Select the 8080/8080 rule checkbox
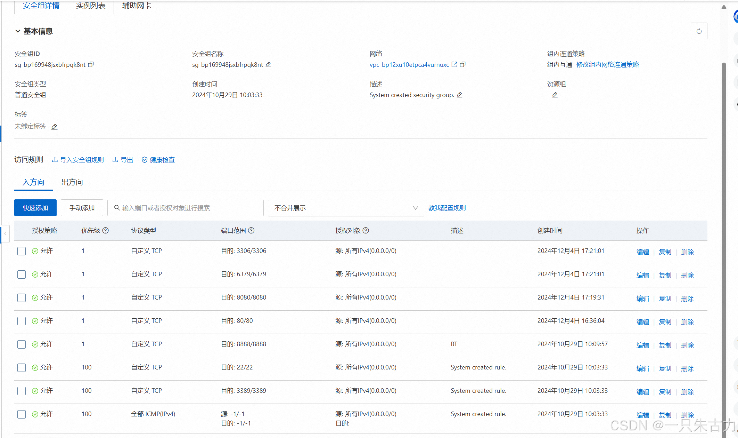 pyautogui.click(x=22, y=298)
